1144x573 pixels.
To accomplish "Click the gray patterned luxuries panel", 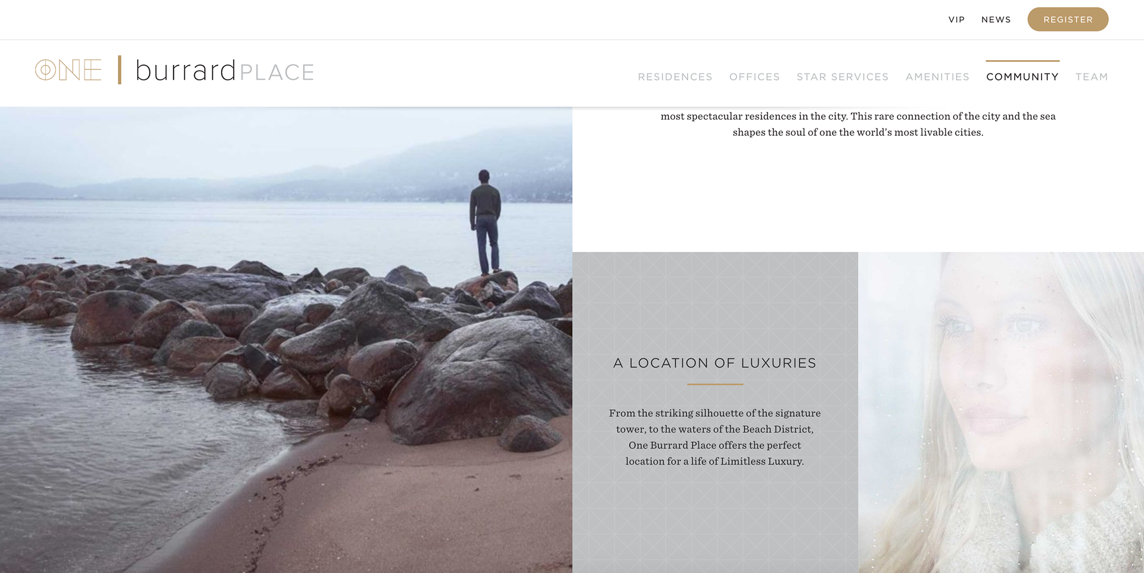I will pyautogui.click(x=715, y=412).
